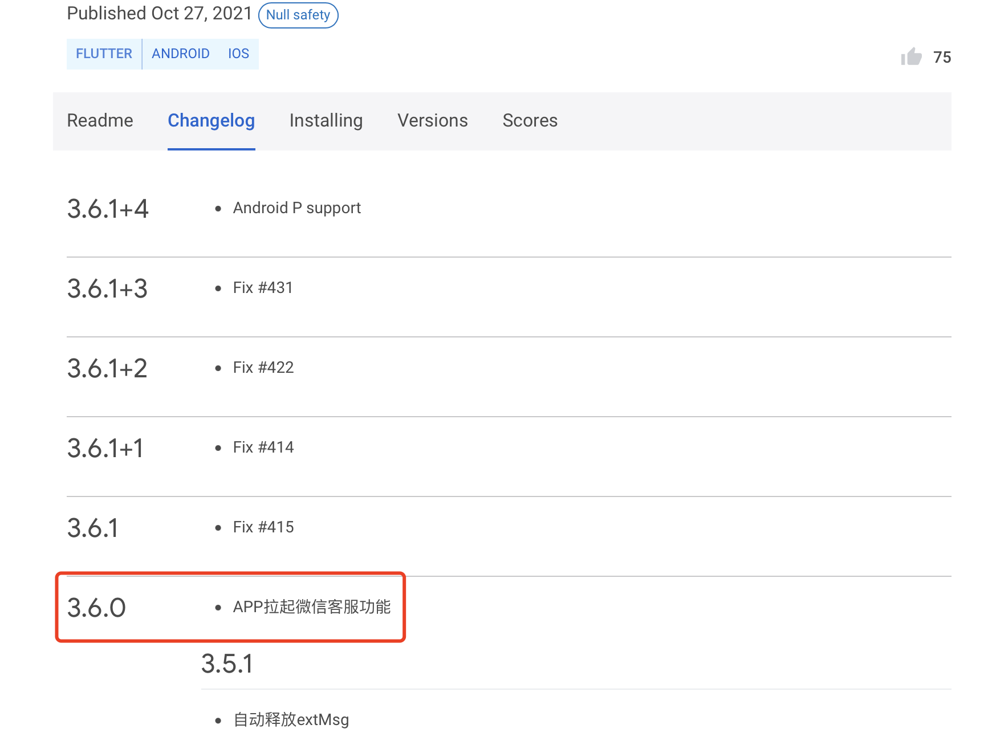View the Scores tab
The height and width of the screenshot is (741, 984).
[x=530, y=120]
